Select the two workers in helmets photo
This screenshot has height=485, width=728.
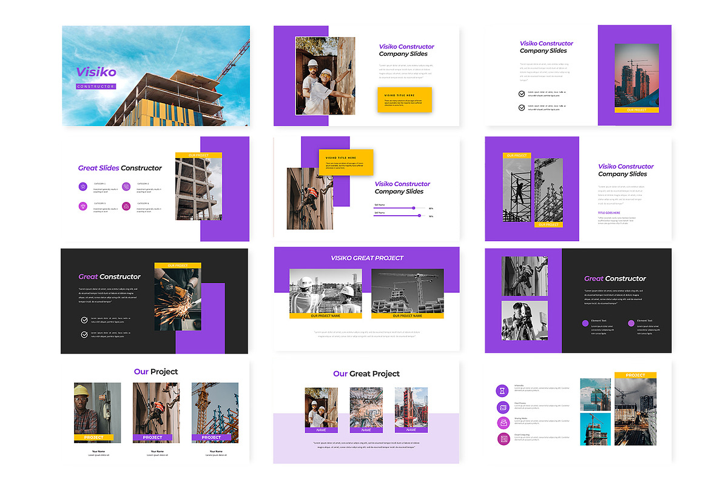pos(325,76)
